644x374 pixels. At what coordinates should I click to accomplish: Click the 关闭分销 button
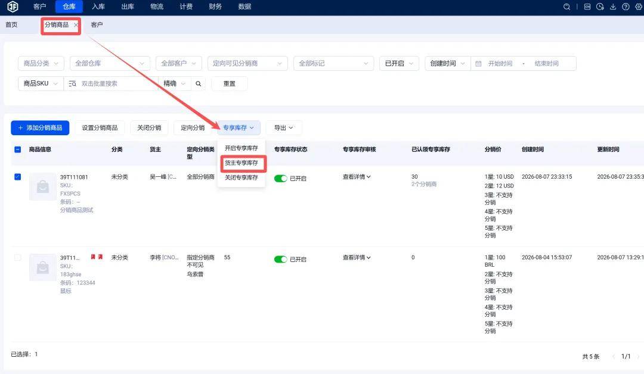pyautogui.click(x=149, y=128)
